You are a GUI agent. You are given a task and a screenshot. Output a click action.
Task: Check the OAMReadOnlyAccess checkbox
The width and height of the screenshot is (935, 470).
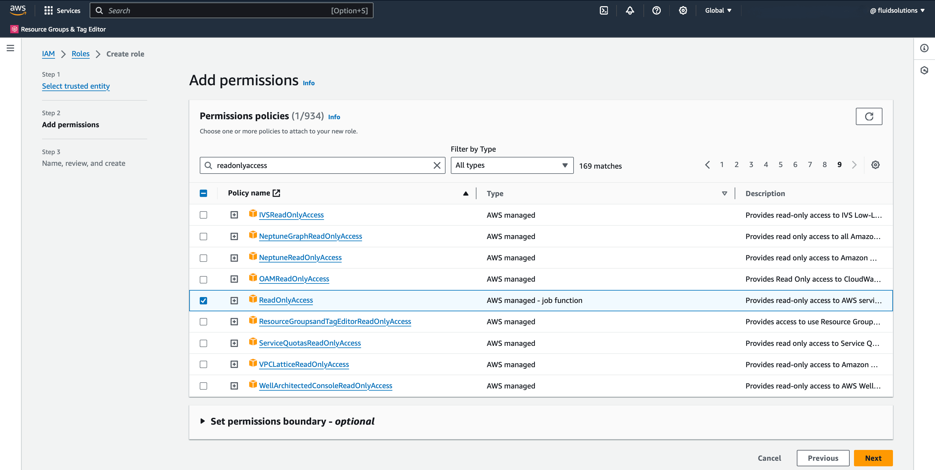tap(203, 279)
